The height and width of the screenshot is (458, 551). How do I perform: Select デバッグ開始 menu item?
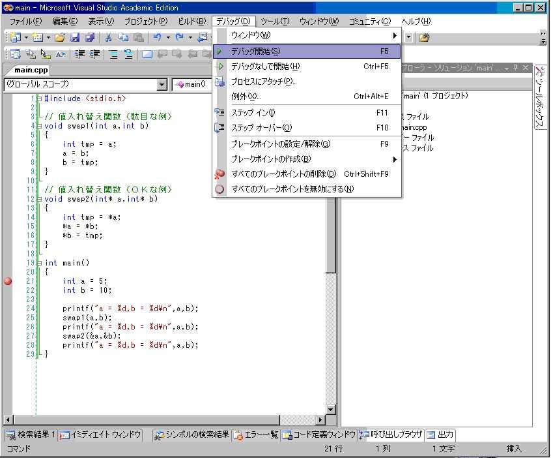[x=307, y=52]
